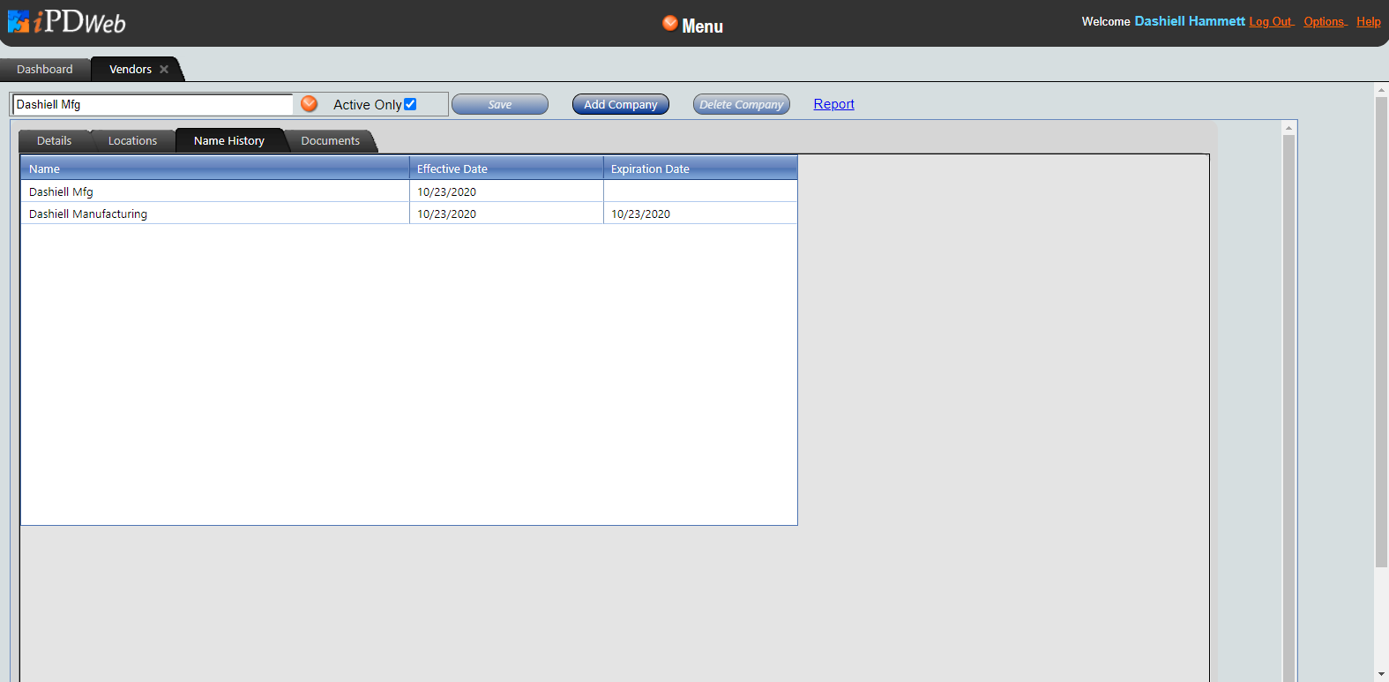Click the Log Out link
The width and height of the screenshot is (1389, 682).
tap(1270, 22)
